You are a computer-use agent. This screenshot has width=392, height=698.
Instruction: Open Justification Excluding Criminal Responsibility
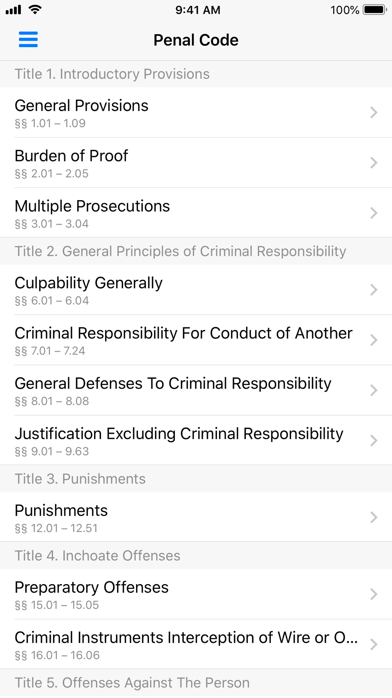coord(196,440)
